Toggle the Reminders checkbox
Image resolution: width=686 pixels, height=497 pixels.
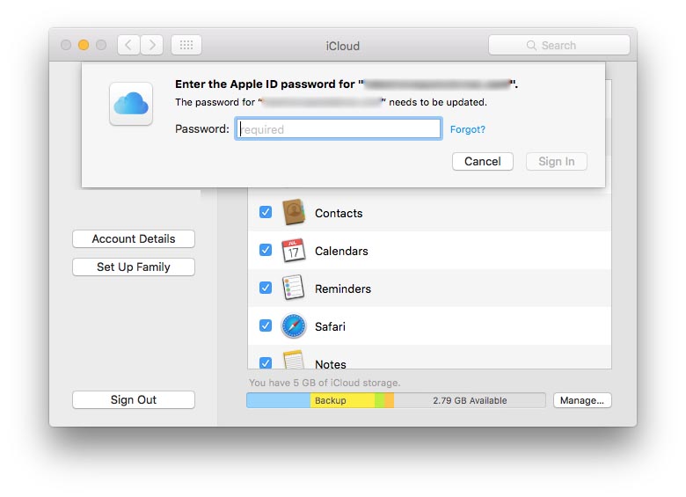266,288
